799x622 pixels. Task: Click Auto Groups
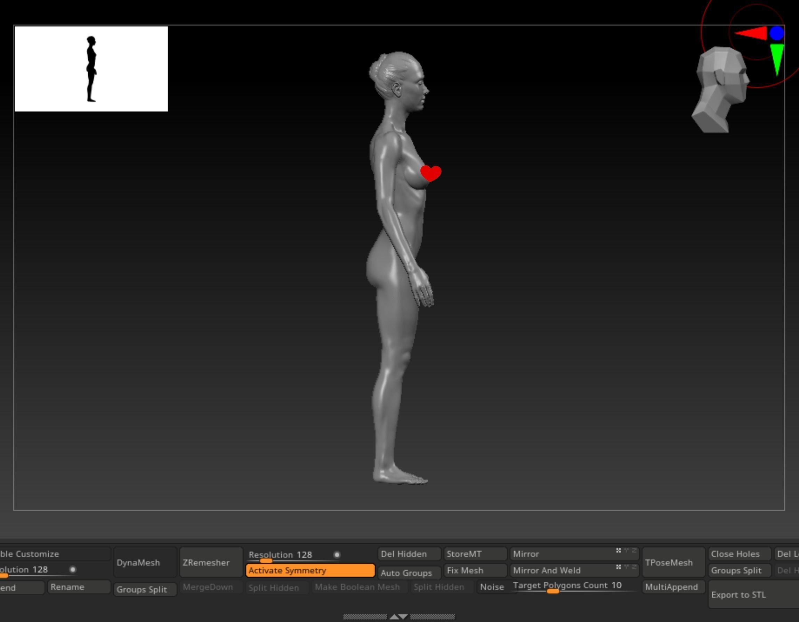pyautogui.click(x=409, y=573)
